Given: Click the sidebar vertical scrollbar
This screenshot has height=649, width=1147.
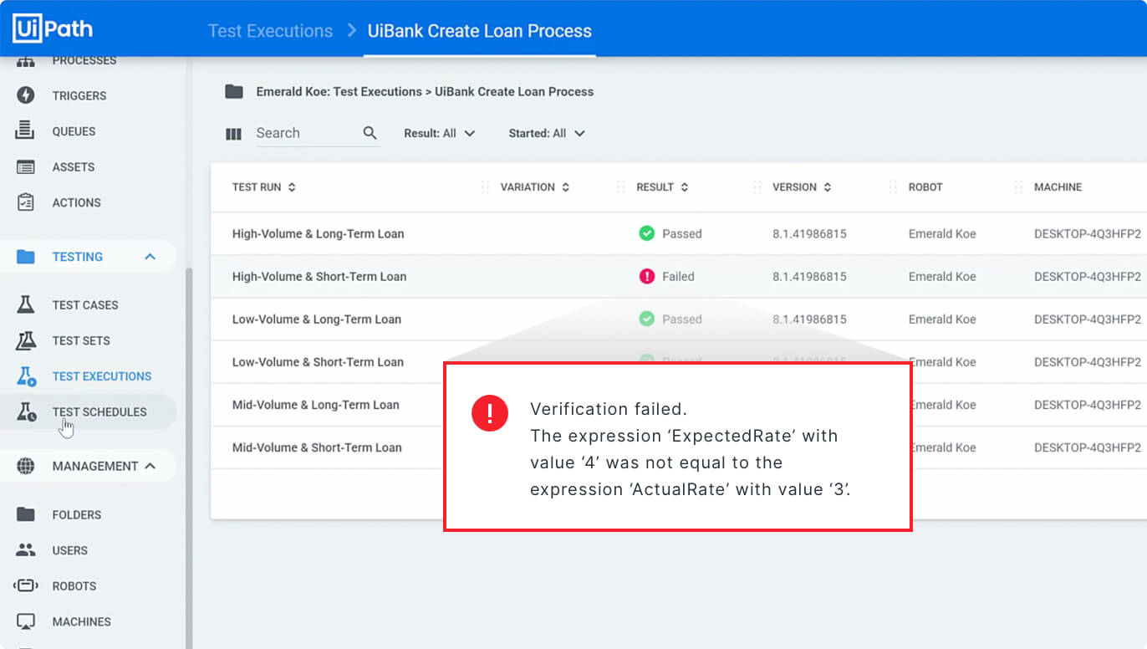Looking at the screenshot, I should [x=189, y=458].
